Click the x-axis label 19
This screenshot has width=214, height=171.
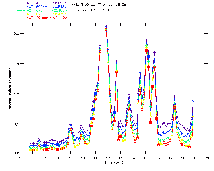pyautogui.click(x=196, y=158)
